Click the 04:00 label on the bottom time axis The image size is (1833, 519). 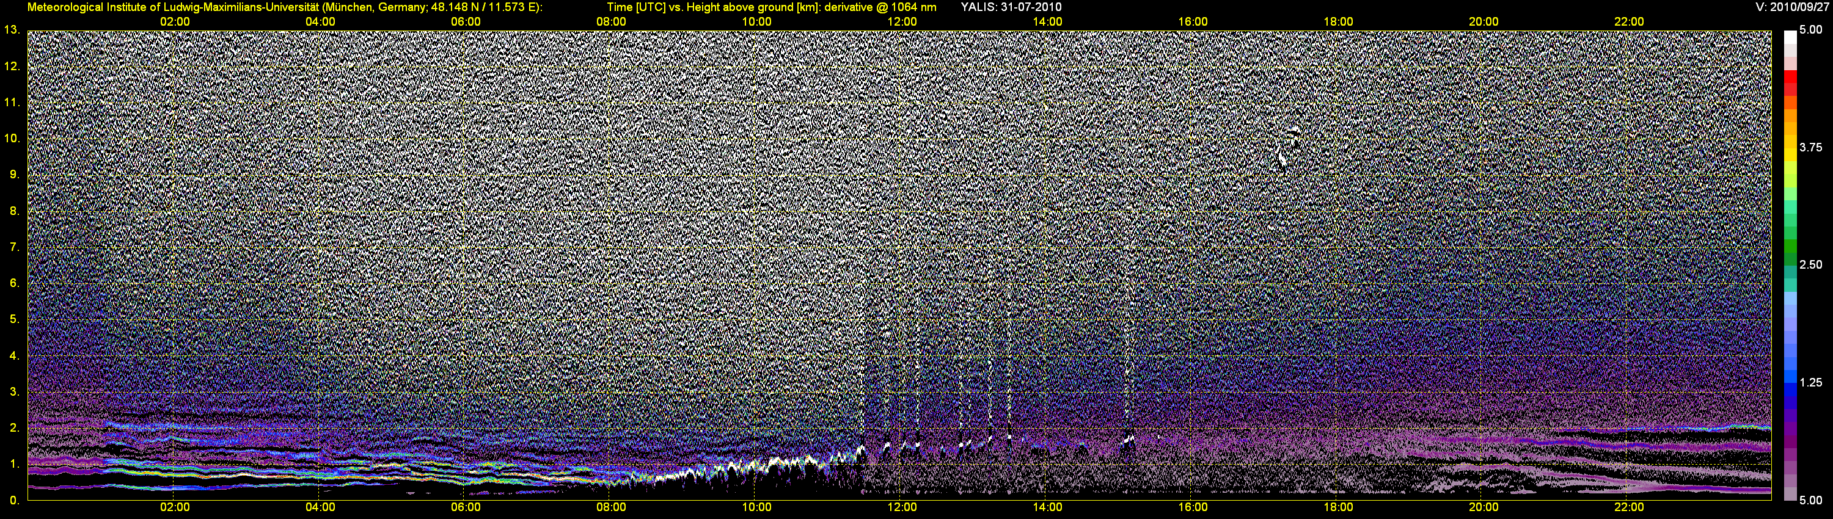coord(320,507)
